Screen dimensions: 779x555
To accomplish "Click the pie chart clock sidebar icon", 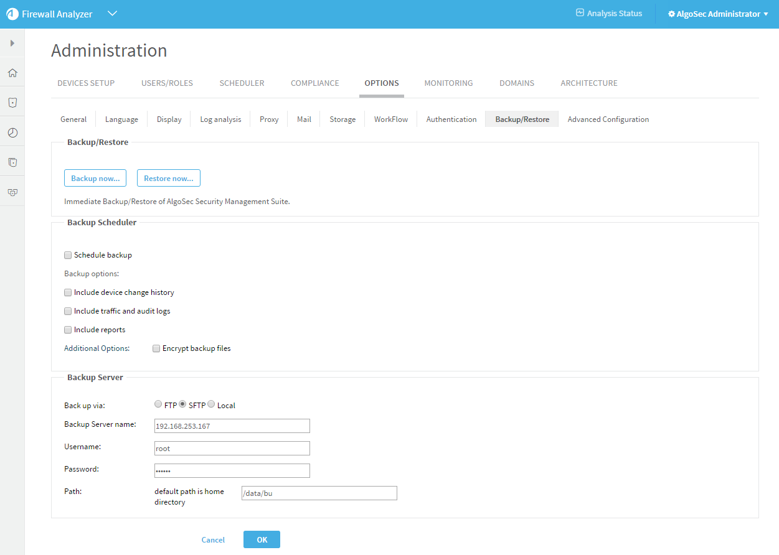I will click(12, 133).
